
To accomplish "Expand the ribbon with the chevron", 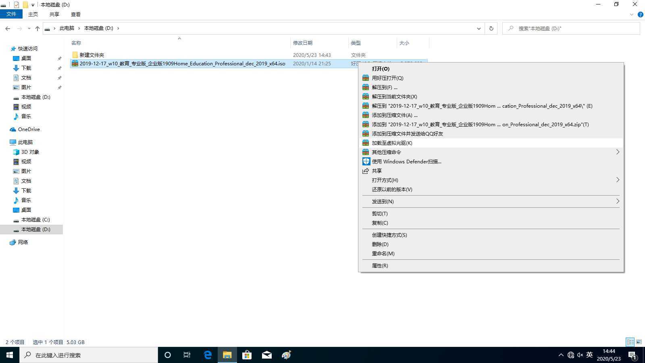I will (x=631, y=15).
